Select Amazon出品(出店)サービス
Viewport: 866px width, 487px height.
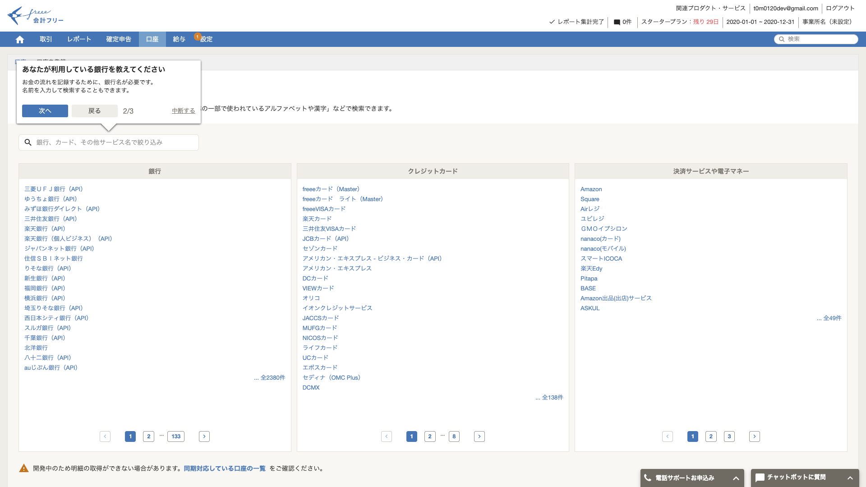(x=616, y=299)
